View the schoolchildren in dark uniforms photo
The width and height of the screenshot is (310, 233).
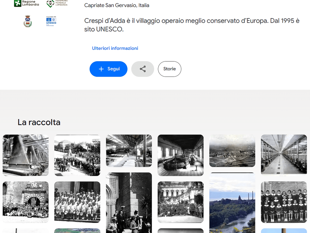pos(284,202)
